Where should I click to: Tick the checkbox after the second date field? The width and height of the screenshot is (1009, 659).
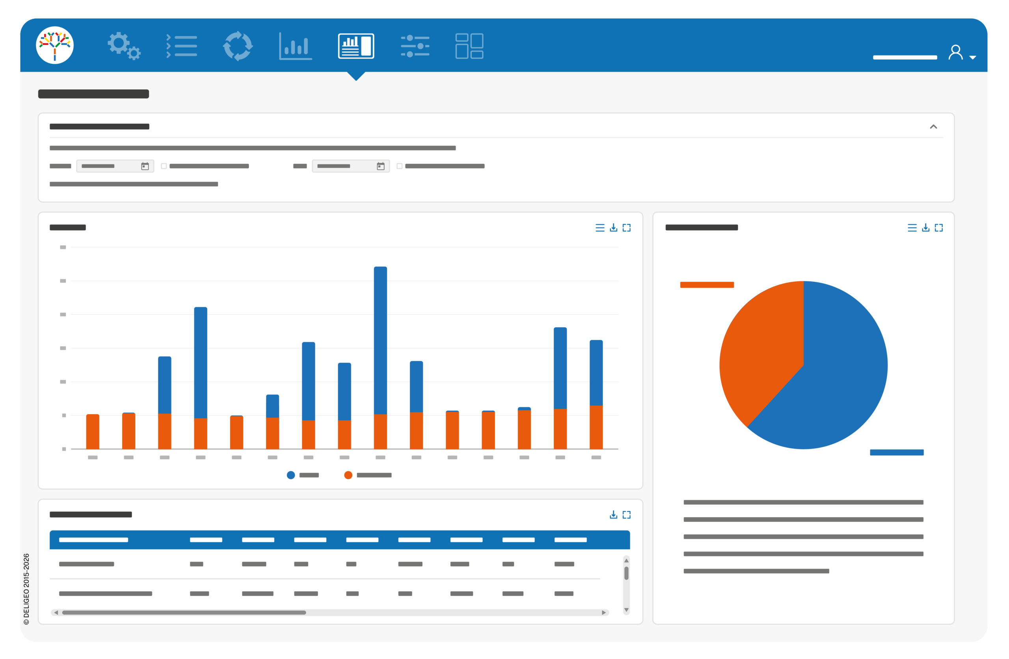coord(399,166)
